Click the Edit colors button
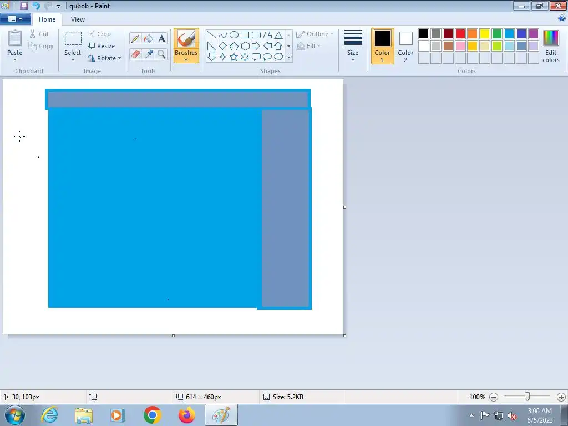The width and height of the screenshot is (568, 426). coord(551,47)
